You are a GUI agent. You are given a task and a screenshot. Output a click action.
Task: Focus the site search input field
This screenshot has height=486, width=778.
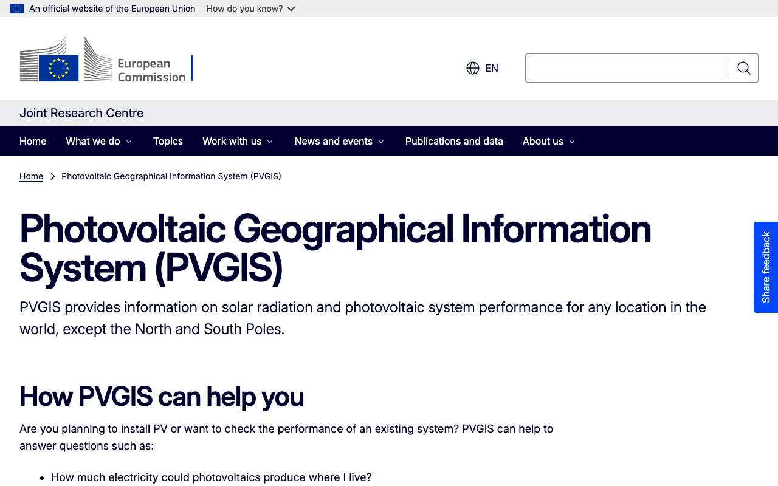[627, 68]
